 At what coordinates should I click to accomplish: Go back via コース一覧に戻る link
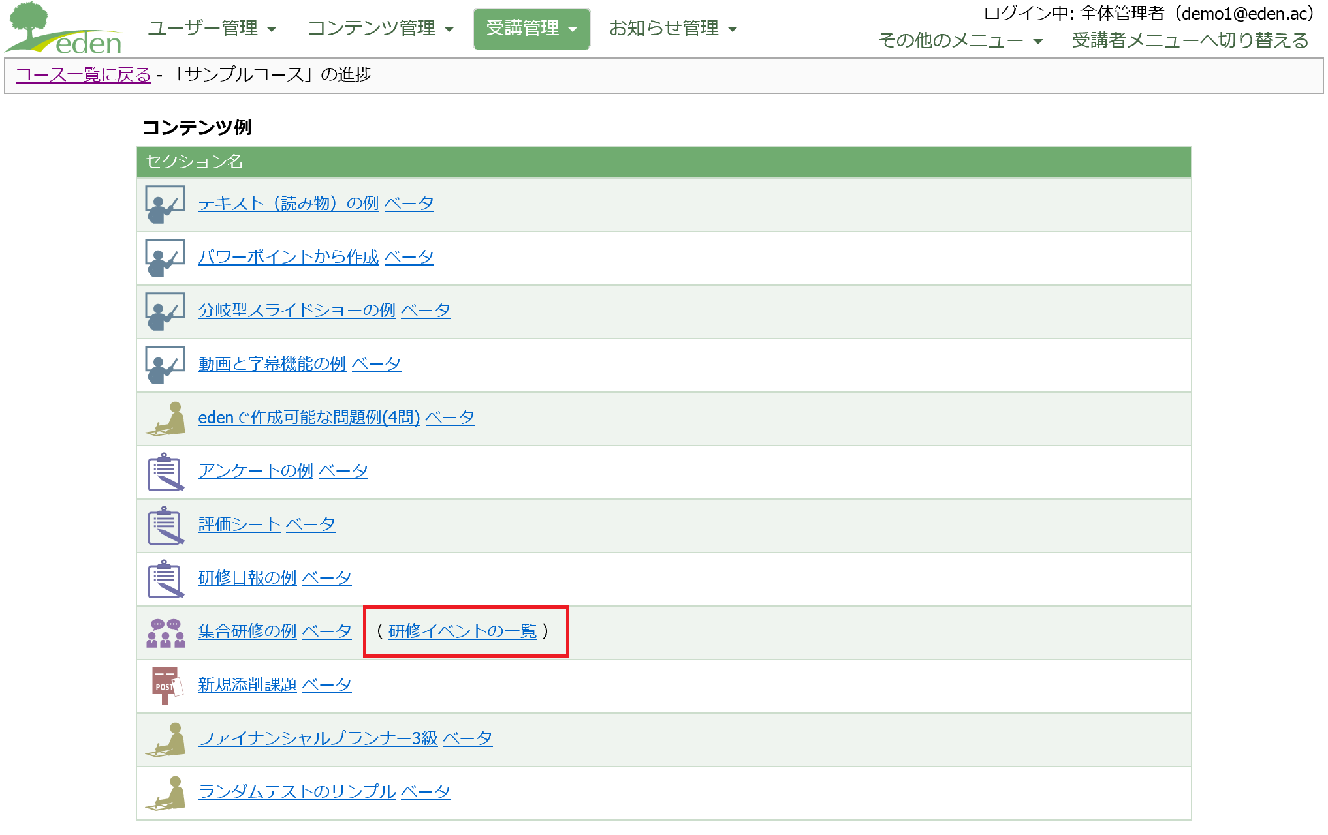coord(83,74)
